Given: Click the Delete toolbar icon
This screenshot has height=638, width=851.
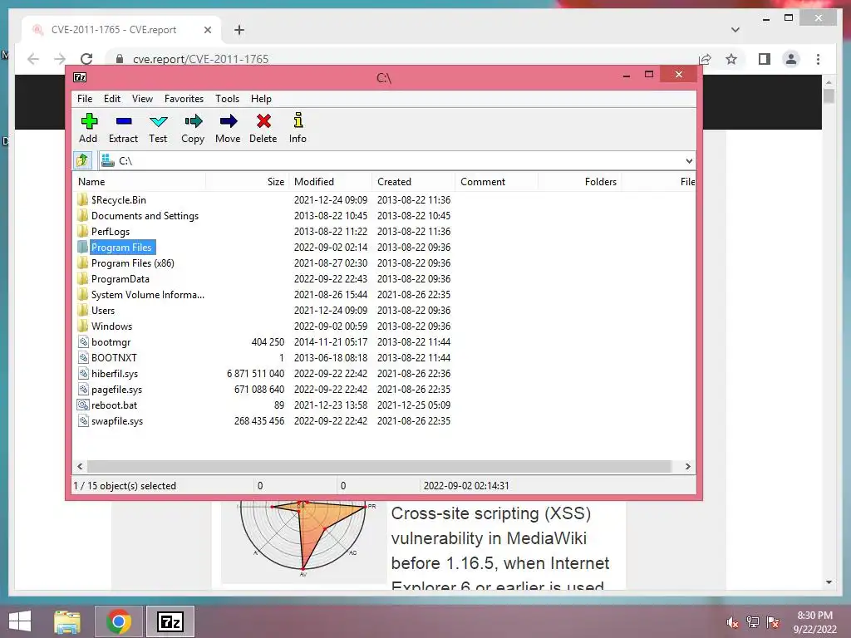Looking at the screenshot, I should (263, 121).
